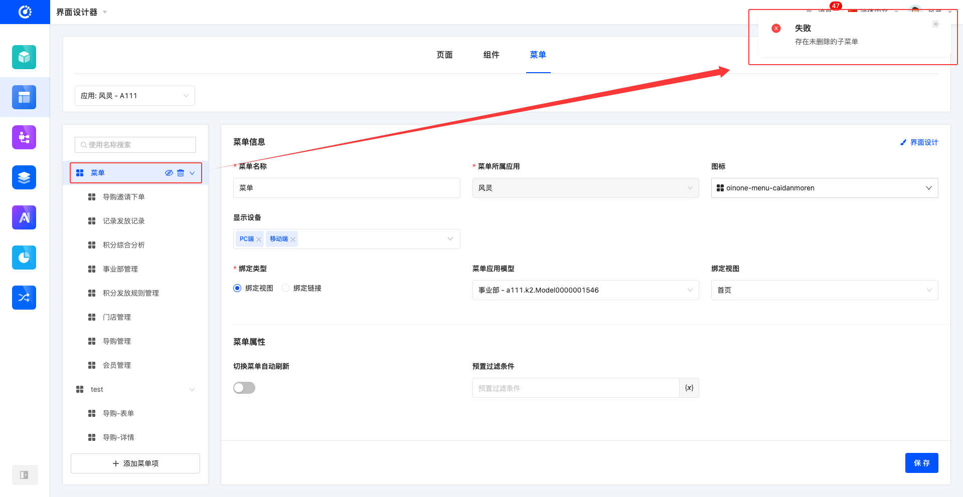
Task: Collapse sidebar using bottom-left panel icon
Action: click(x=24, y=475)
